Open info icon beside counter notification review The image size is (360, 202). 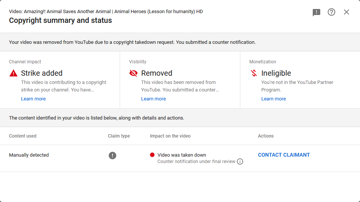[x=240, y=162]
